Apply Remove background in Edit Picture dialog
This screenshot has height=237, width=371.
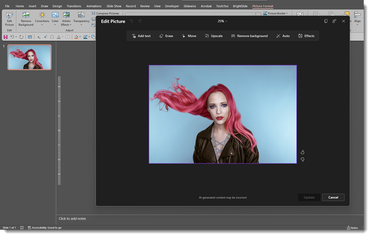tap(249, 36)
